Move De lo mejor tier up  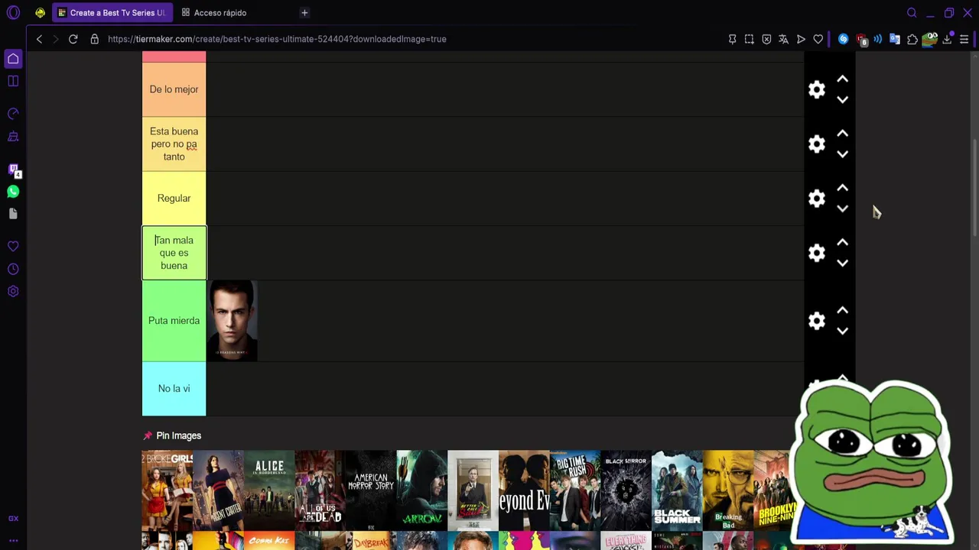click(842, 79)
